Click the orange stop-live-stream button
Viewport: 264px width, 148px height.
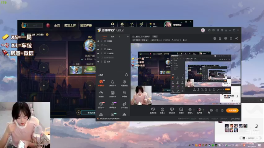[232, 111]
